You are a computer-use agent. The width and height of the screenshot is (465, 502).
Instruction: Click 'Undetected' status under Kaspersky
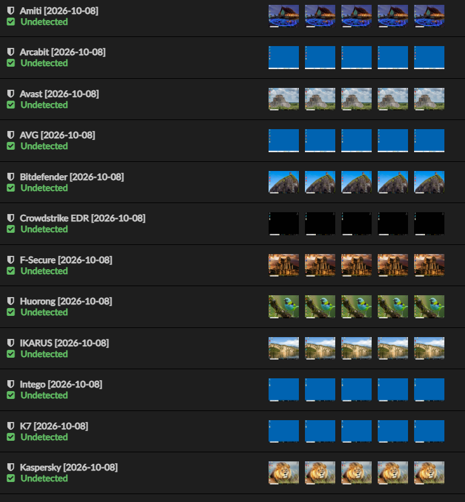point(44,478)
